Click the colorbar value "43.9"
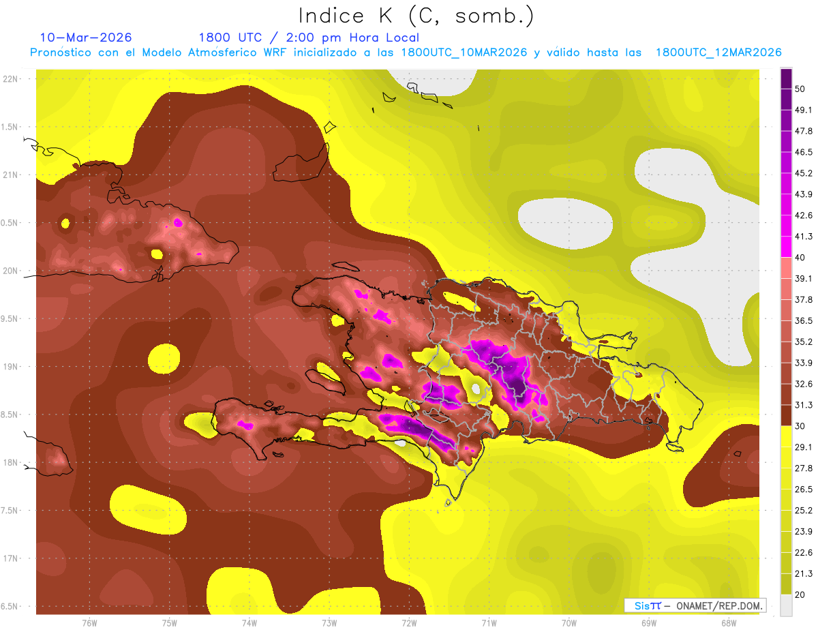Screen dimensions: 818x632 [x=803, y=194]
